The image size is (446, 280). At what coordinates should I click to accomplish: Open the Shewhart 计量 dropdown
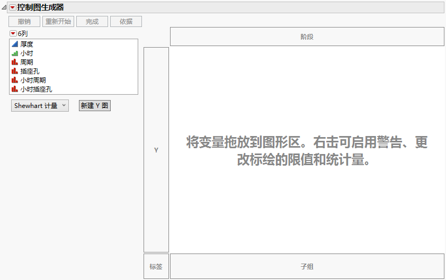pyautogui.click(x=40, y=106)
